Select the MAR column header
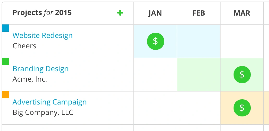This screenshot has width=269, height=131. coord(242,13)
